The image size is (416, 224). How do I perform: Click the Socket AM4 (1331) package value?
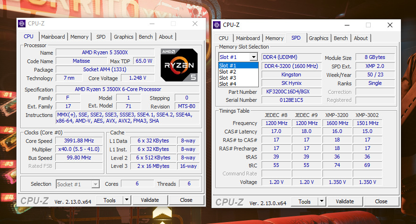[105, 69]
